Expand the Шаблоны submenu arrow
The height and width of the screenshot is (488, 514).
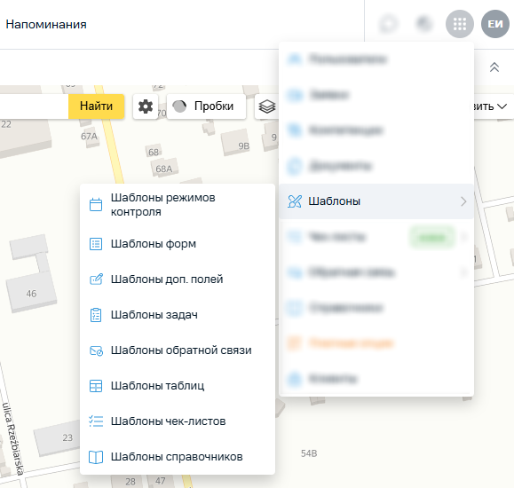tap(463, 201)
